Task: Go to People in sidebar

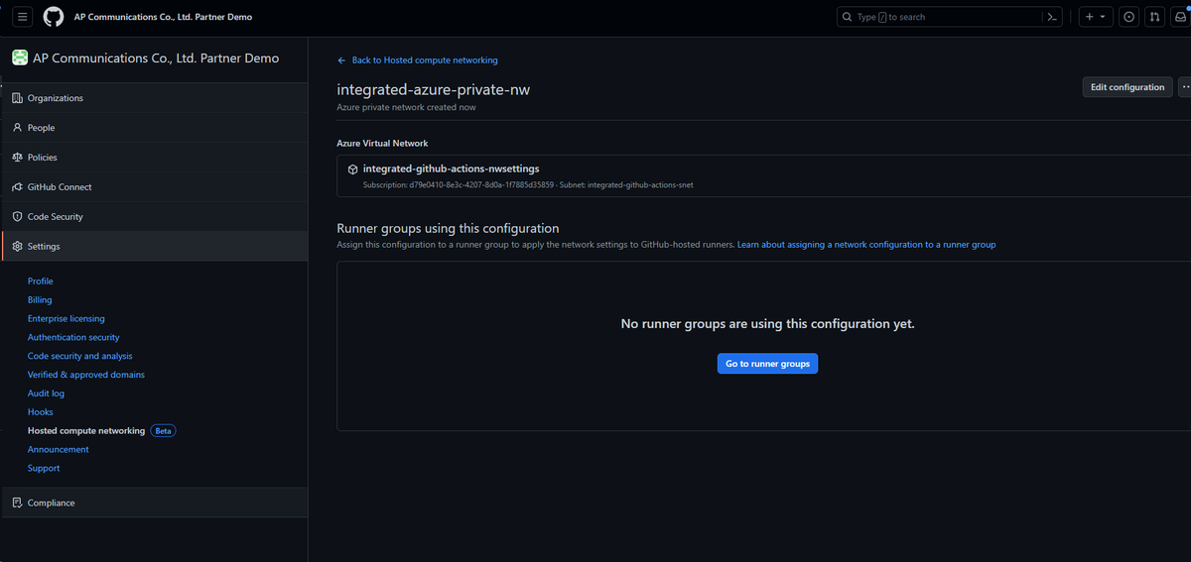Action: coord(154,128)
